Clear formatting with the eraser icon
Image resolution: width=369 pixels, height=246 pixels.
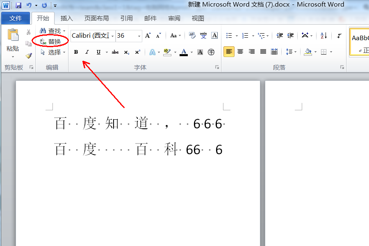(192, 36)
